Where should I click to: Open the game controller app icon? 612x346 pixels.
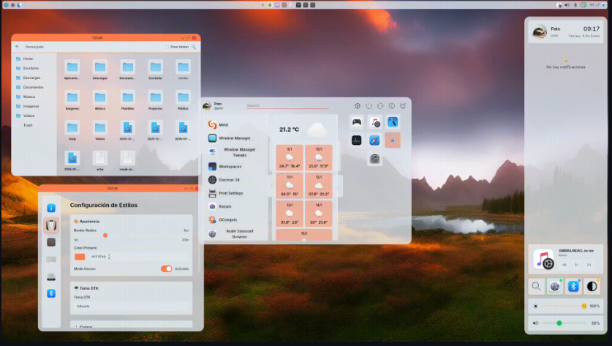click(357, 122)
